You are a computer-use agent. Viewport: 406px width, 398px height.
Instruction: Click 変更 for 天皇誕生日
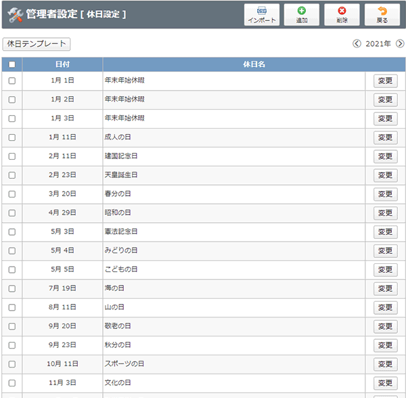tap(385, 175)
